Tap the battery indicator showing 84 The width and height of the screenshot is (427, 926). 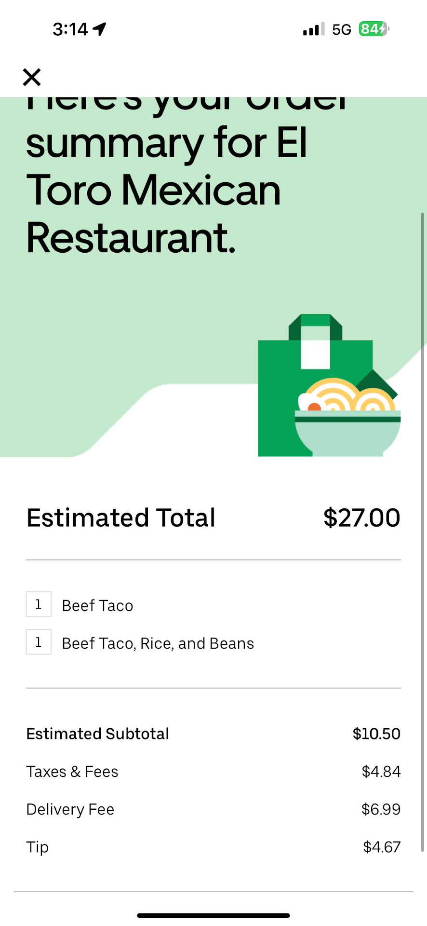pos(373,29)
